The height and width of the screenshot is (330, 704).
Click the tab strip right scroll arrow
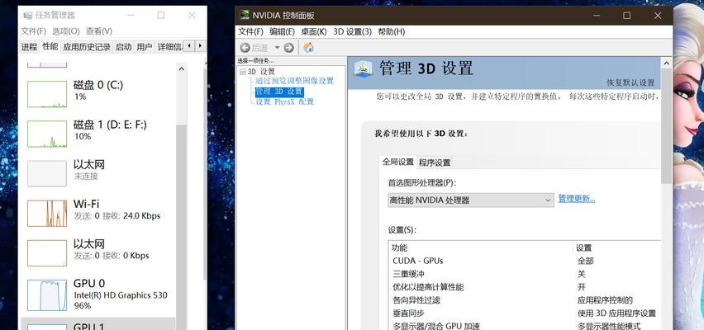pyautogui.click(x=200, y=45)
